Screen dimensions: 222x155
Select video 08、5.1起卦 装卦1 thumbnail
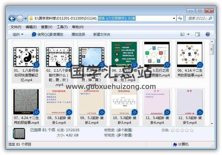tap(59, 102)
